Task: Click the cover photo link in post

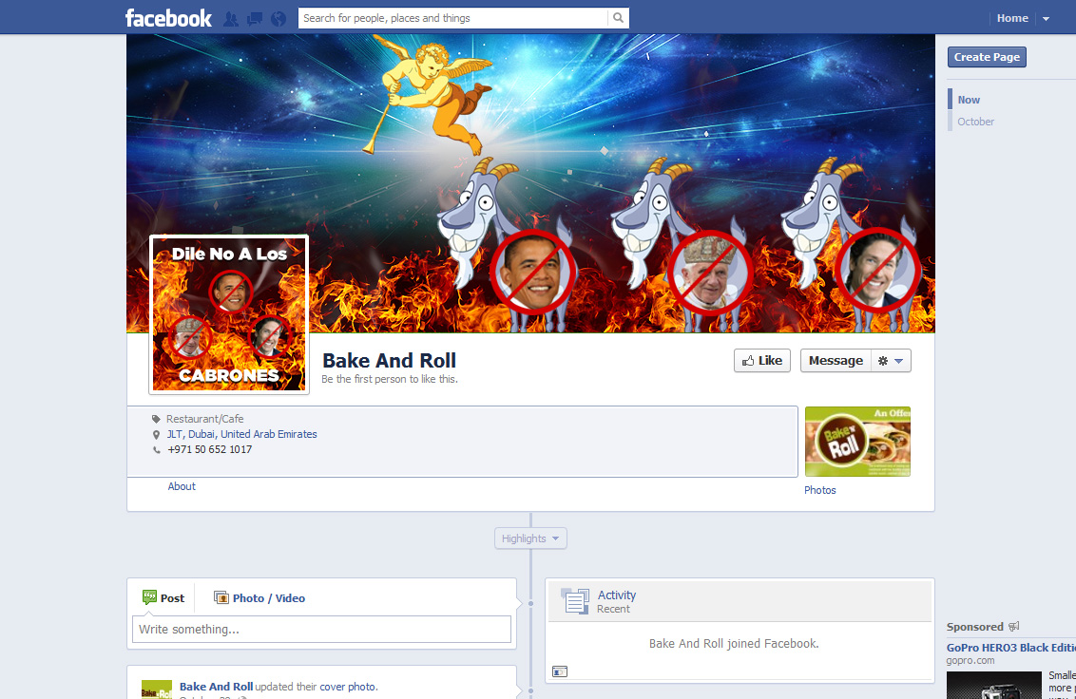Action: pos(348,687)
